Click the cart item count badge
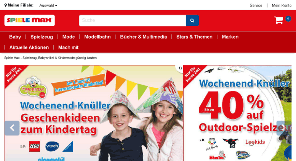296x161 pixels. tap(288, 19)
